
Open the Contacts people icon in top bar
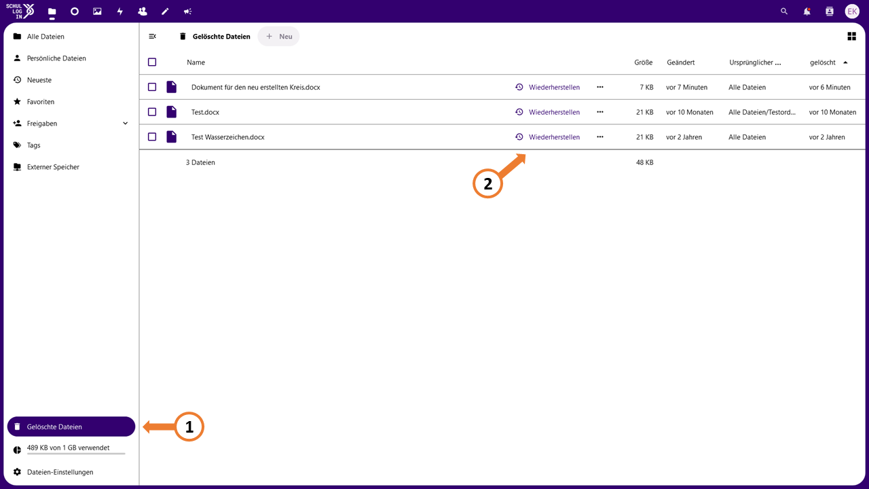pos(143,12)
